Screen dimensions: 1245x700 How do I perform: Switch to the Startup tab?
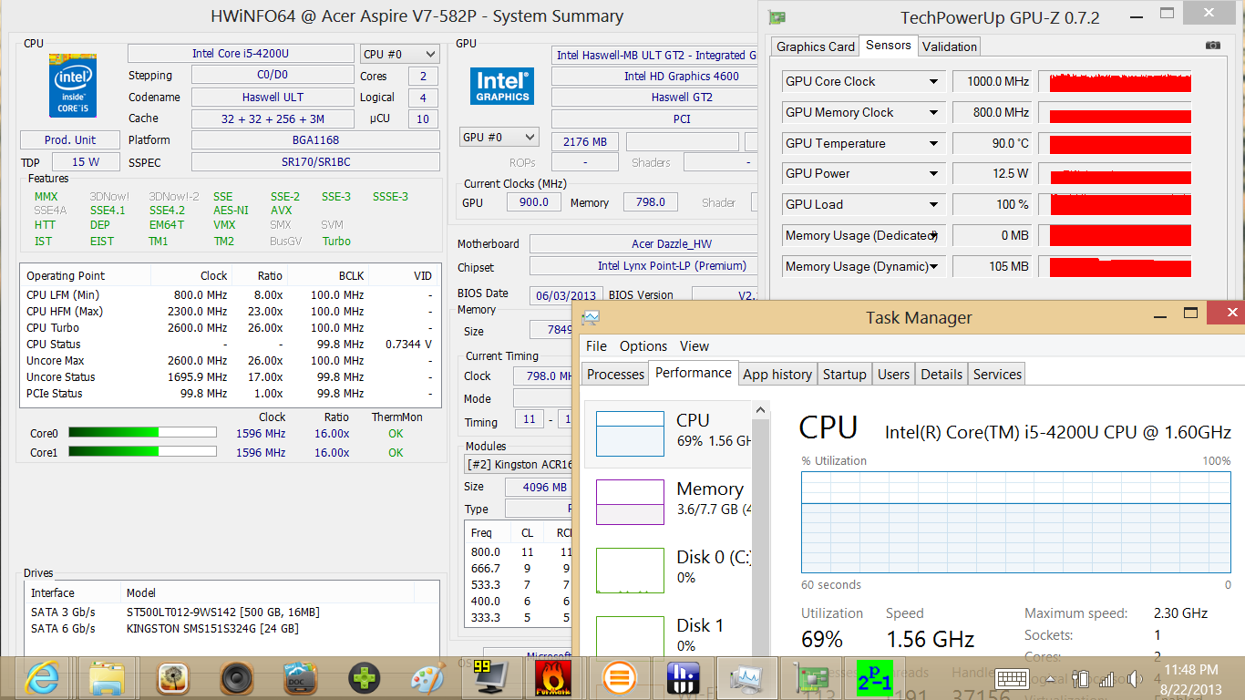845,374
